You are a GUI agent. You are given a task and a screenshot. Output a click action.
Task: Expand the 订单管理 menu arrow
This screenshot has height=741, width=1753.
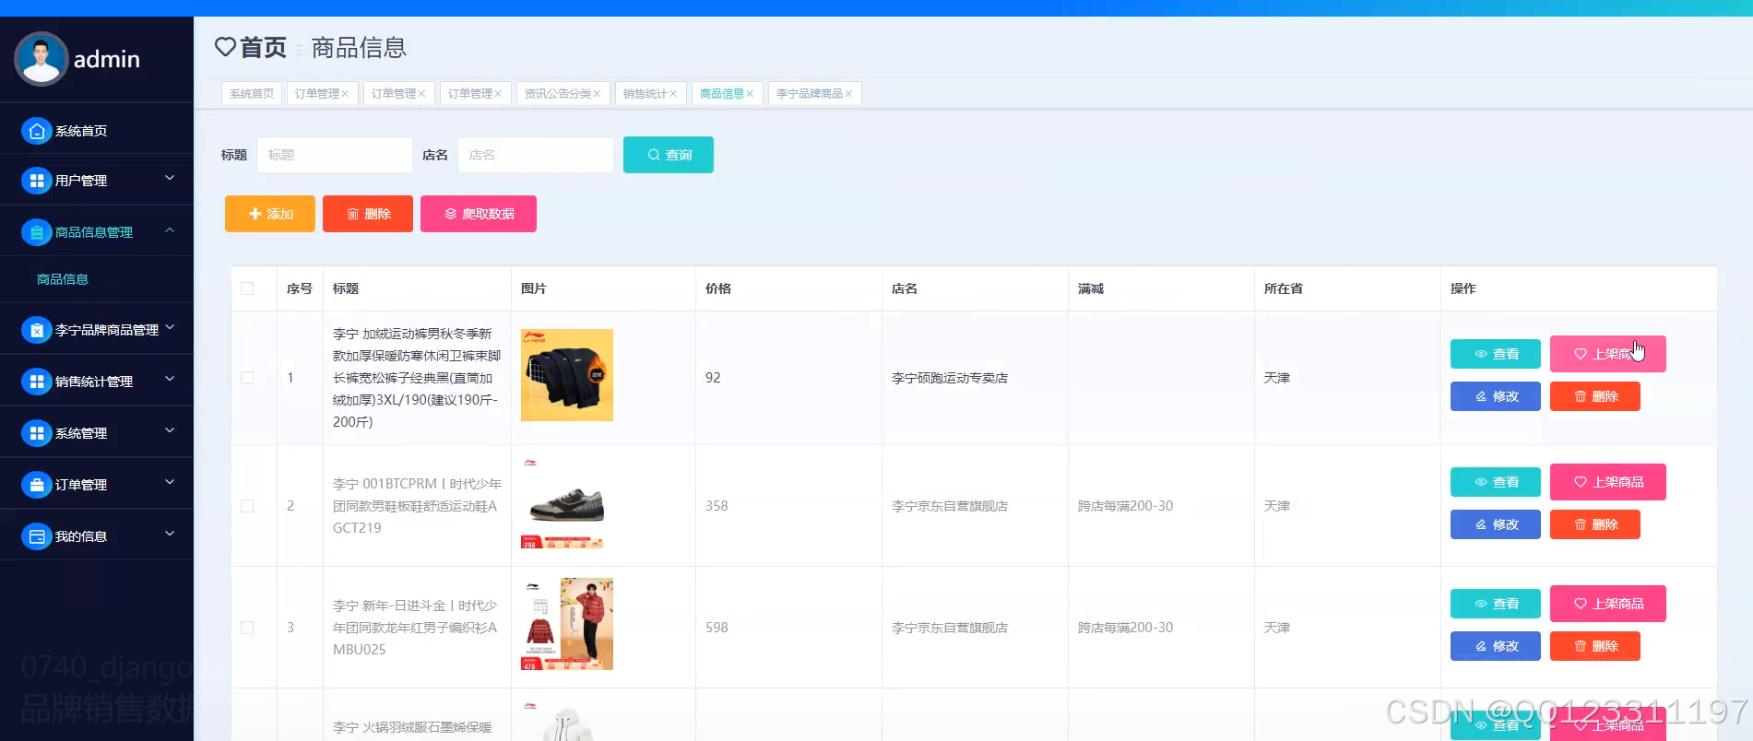click(170, 482)
